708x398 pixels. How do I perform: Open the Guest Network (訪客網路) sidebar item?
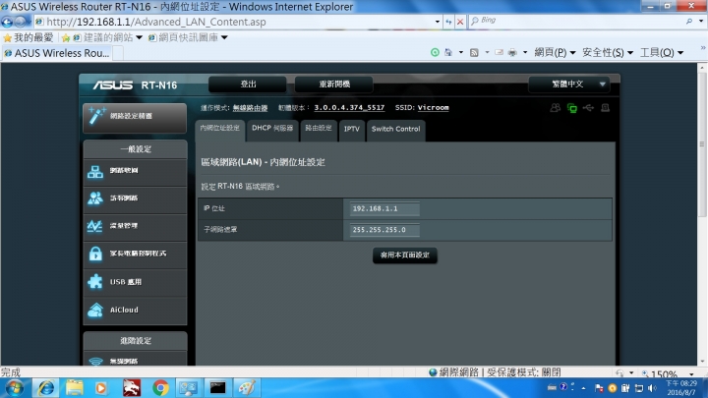pyautogui.click(x=135, y=199)
